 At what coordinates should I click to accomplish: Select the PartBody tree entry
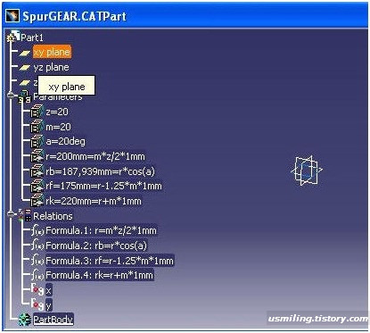(x=53, y=320)
